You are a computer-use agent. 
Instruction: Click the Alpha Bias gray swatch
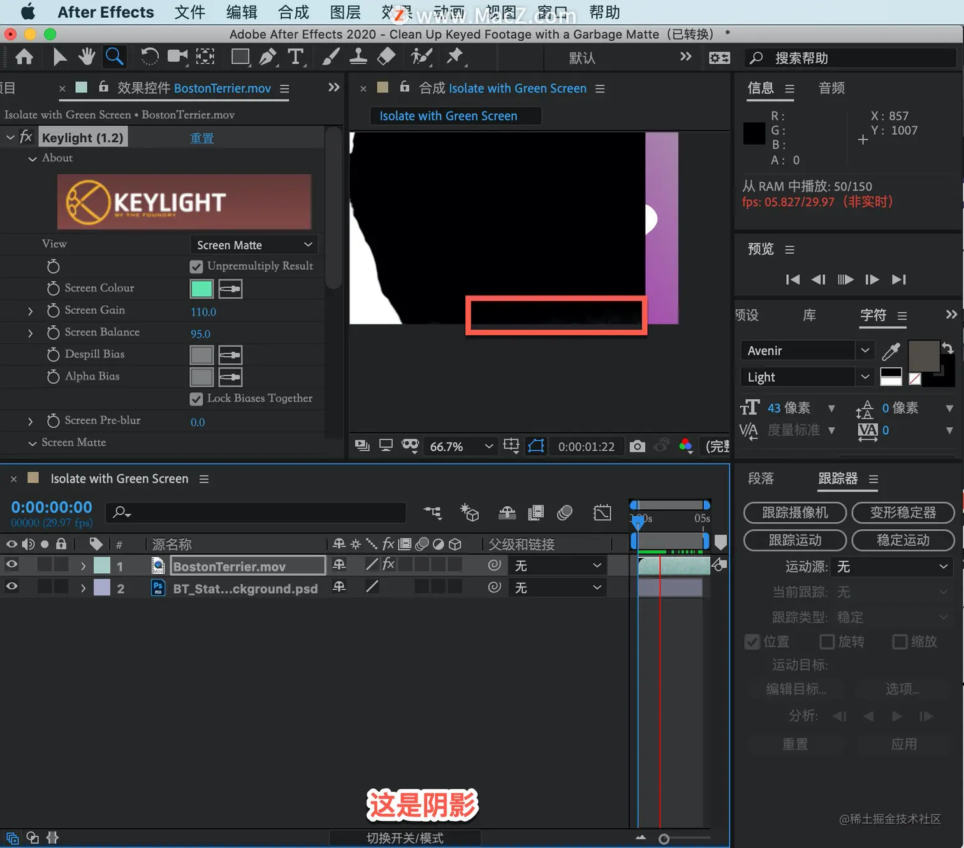pos(201,377)
